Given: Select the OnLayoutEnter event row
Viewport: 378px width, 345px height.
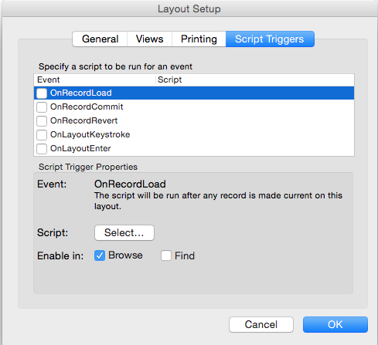Looking at the screenshot, I should pos(194,148).
